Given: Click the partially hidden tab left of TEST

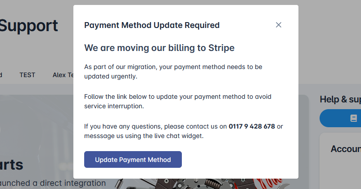Looking at the screenshot, I should click(1, 75).
